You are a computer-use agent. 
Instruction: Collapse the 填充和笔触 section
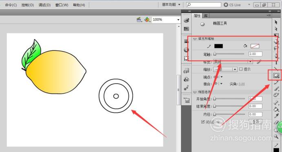click(x=195, y=39)
